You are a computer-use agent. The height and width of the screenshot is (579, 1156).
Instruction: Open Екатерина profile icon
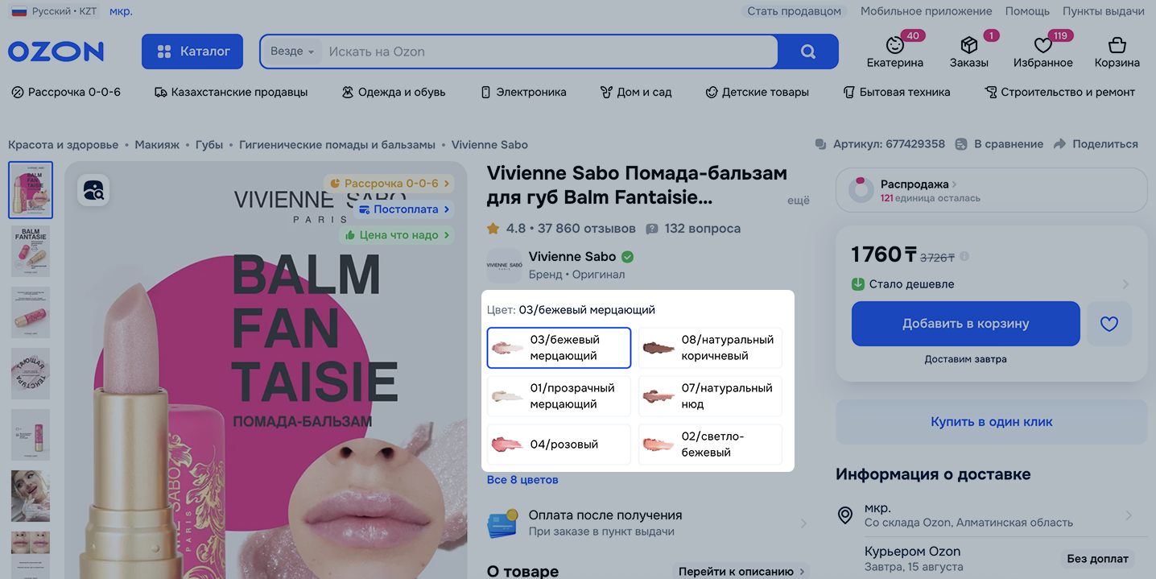point(894,45)
